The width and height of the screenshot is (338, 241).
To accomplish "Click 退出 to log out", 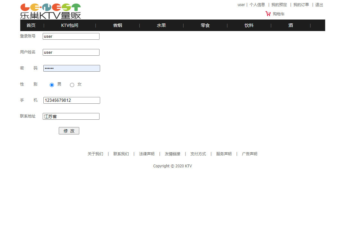I will [x=319, y=4].
